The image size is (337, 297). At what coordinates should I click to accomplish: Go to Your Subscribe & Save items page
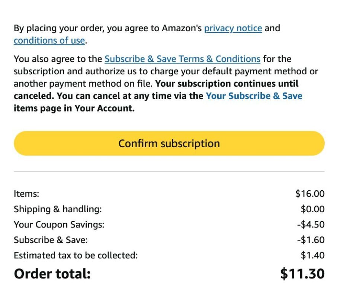point(254,96)
